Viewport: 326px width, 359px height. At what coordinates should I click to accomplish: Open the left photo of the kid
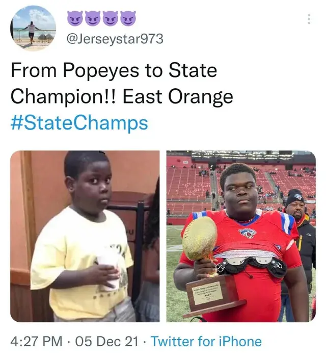point(85,236)
